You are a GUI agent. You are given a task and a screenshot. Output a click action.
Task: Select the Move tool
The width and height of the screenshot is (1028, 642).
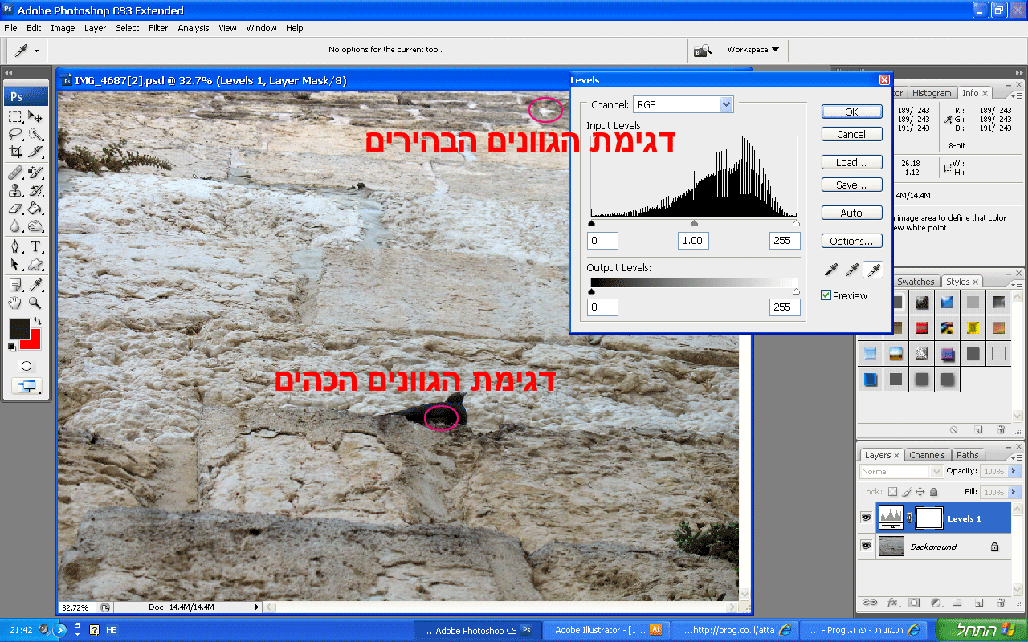pyautogui.click(x=35, y=116)
